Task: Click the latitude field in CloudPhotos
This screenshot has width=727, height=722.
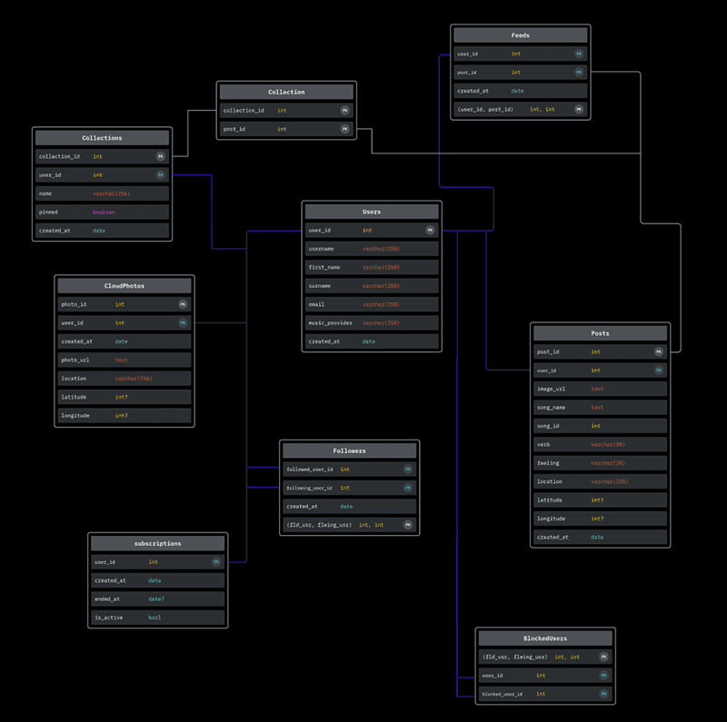Action: [x=124, y=397]
